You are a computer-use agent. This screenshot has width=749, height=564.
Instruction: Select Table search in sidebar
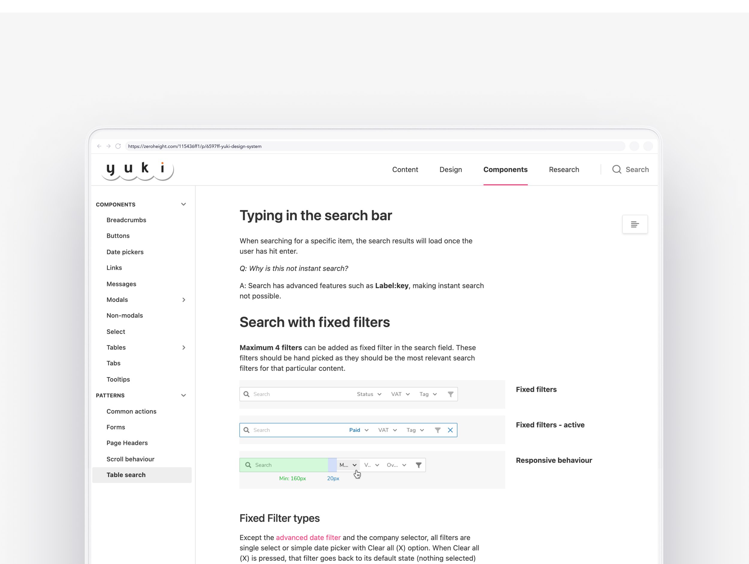(142, 475)
